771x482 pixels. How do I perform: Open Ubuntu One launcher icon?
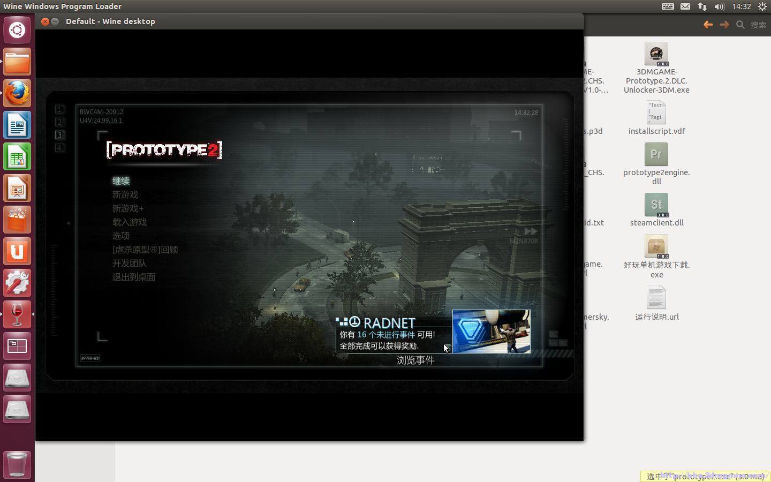click(x=17, y=251)
